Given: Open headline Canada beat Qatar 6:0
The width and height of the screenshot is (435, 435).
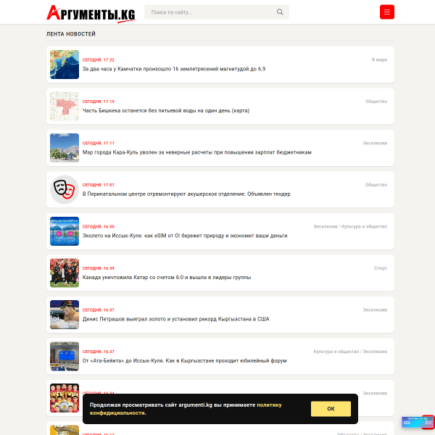Looking at the screenshot, I should 167,277.
